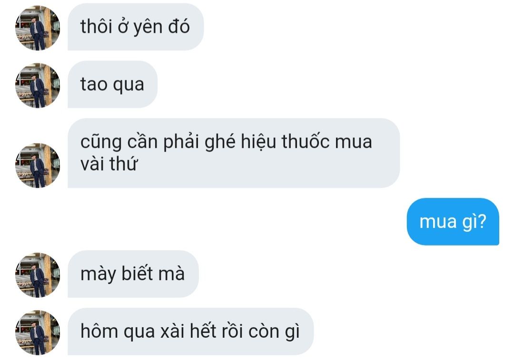Tap the question mark in 'mua gì?'
The width and height of the screenshot is (514, 361).
tap(481, 221)
